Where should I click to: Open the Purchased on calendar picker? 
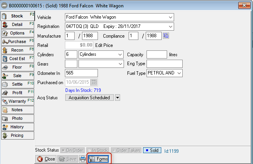94,83
